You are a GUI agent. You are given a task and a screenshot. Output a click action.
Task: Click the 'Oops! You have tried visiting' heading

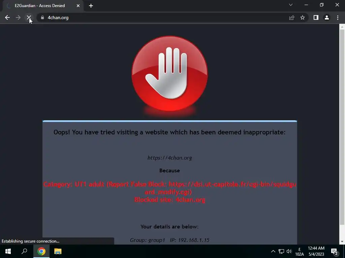[170, 132]
